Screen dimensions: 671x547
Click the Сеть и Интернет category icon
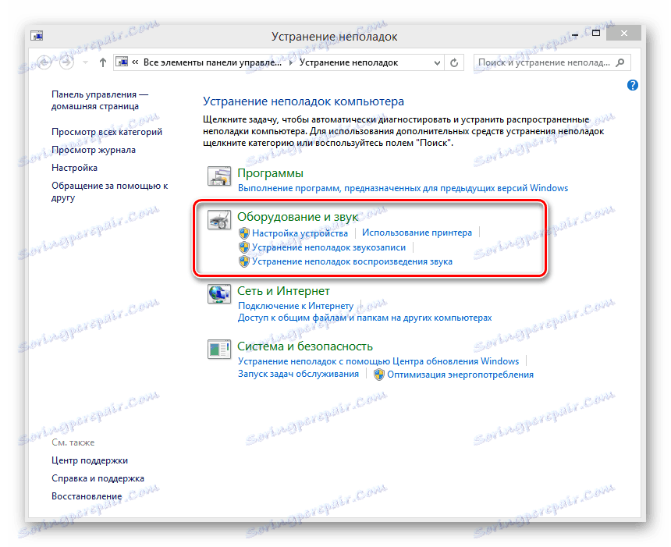click(x=219, y=294)
